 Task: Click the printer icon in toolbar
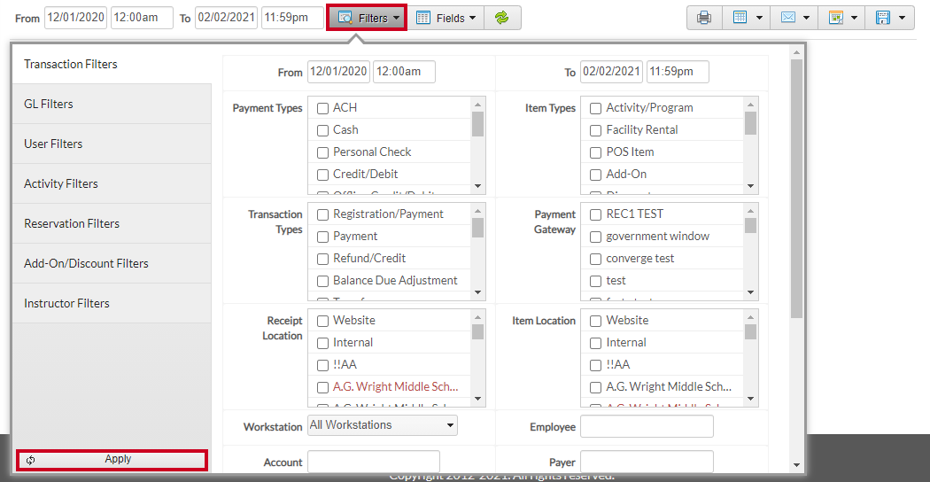tap(704, 18)
